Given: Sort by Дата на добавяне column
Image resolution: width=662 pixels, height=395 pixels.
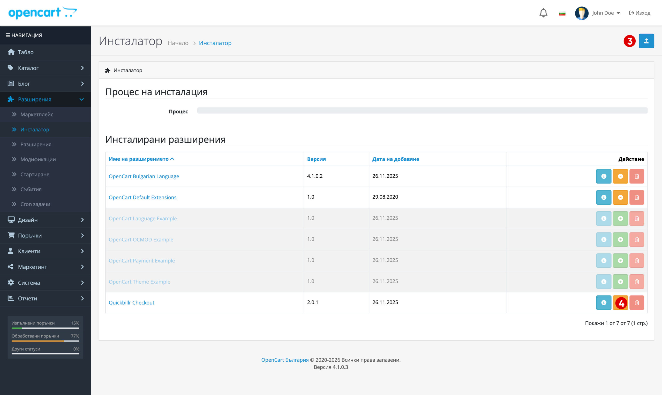Looking at the screenshot, I should click(x=395, y=159).
